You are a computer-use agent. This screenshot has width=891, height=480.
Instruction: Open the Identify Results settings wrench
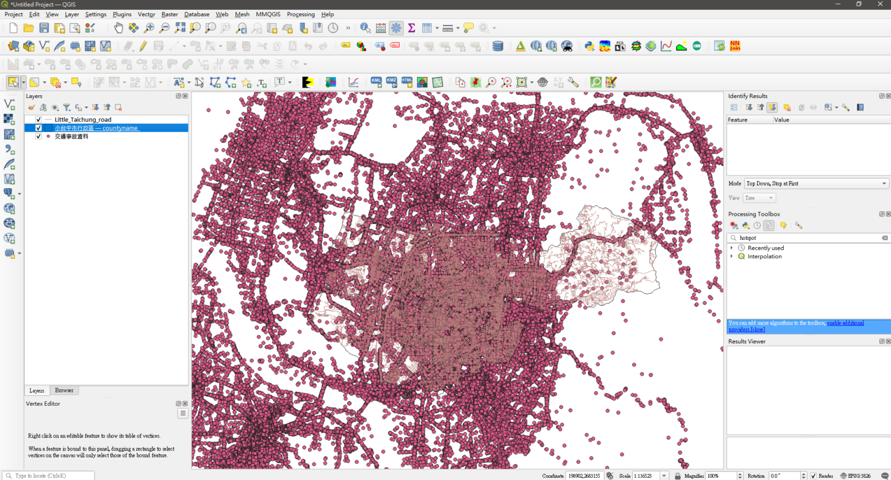(846, 107)
